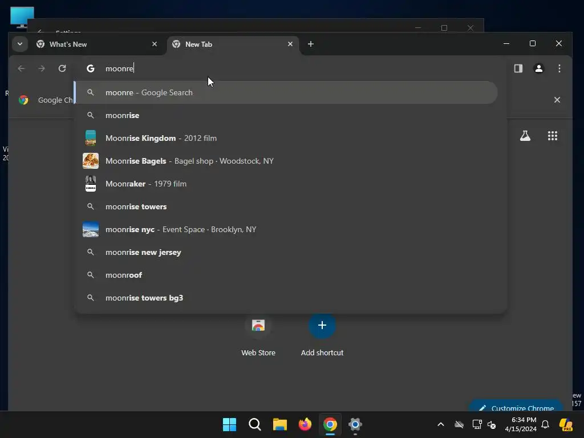Open the Windows Start menu
Image resolution: width=584 pixels, height=438 pixels.
229,424
